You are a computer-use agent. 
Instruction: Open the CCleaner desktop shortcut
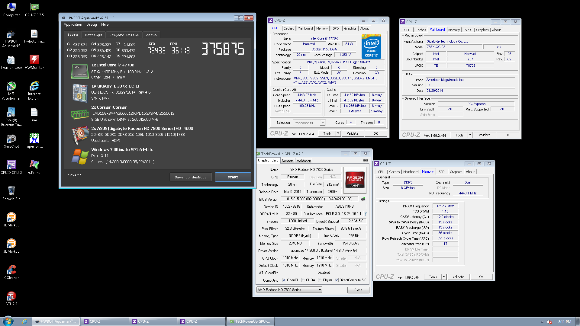tap(11, 273)
